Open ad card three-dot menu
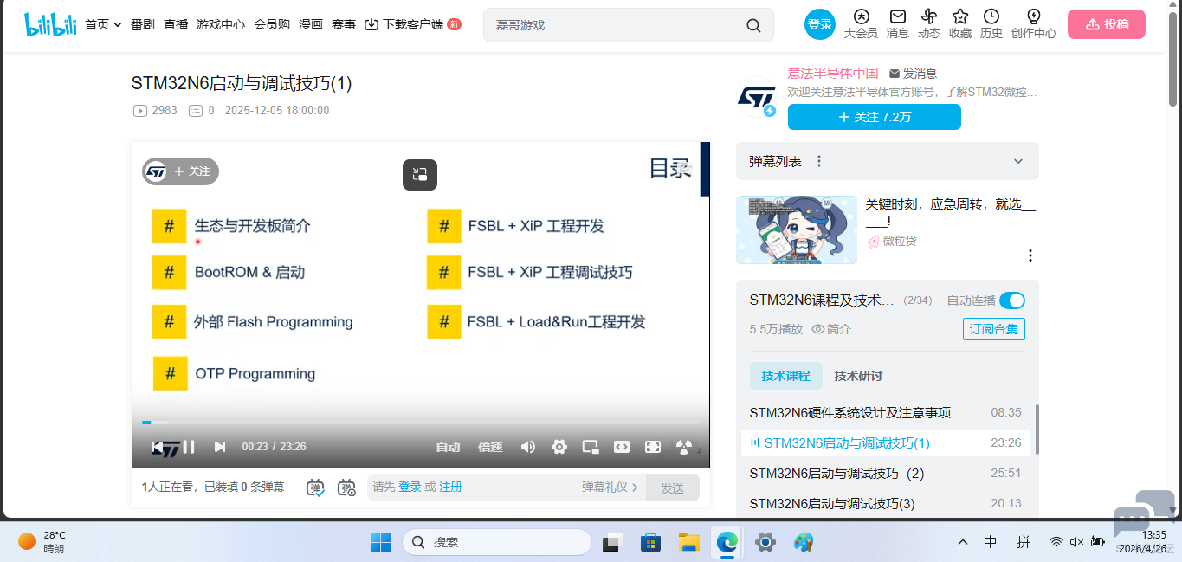The image size is (1182, 562). click(1030, 255)
